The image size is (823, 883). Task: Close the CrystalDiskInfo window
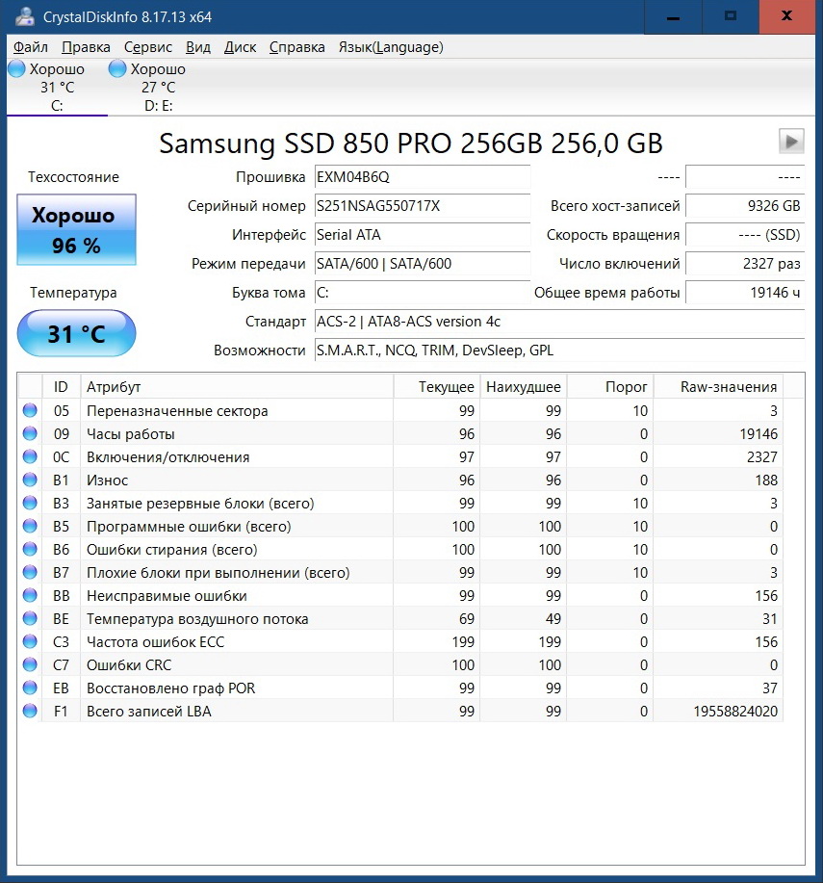[787, 17]
